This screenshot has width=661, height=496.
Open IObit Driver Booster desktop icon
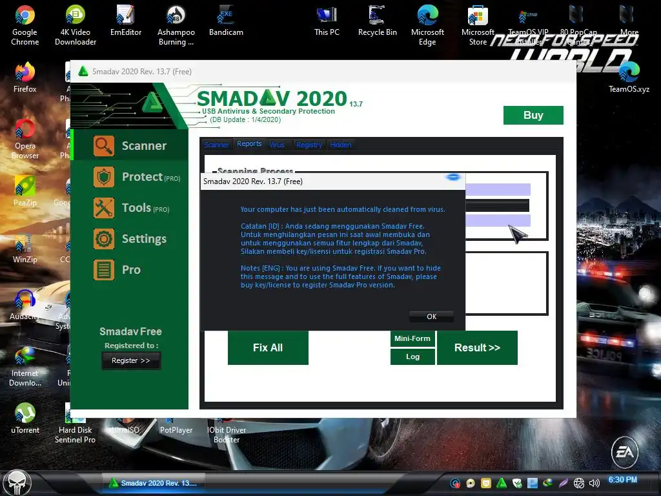(227, 430)
